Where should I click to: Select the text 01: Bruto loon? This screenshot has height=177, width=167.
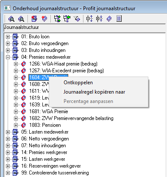(35, 37)
